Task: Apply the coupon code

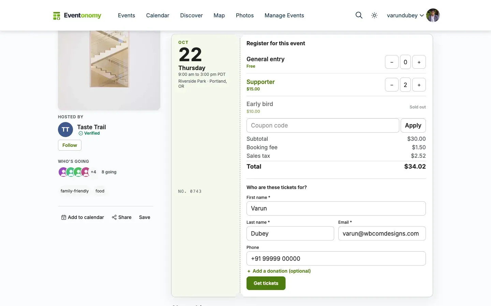Action: click(x=413, y=125)
